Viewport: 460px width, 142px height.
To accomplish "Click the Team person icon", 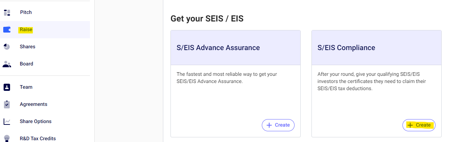I will click(7, 87).
